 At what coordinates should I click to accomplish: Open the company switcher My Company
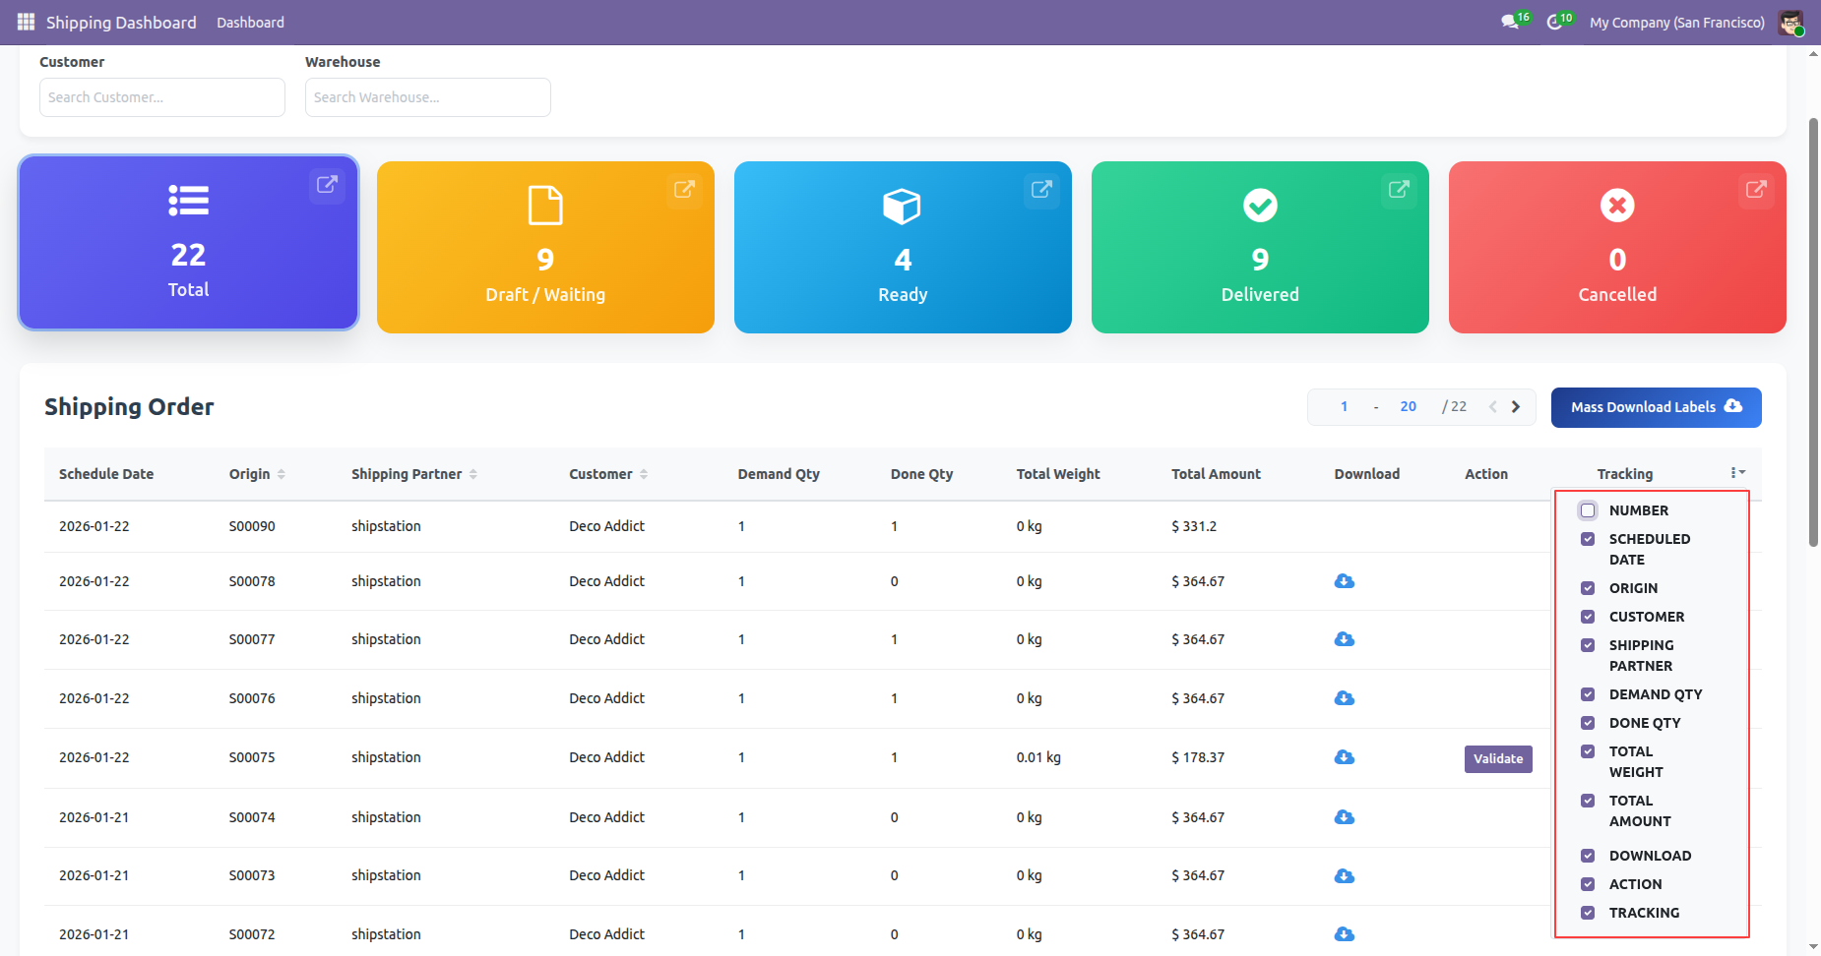pyautogui.click(x=1676, y=23)
